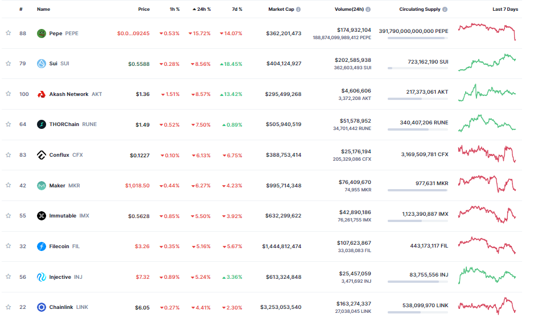Star Chainlink to add to watchlist
Viewport: 534px width, 318px height.
[x=8, y=307]
